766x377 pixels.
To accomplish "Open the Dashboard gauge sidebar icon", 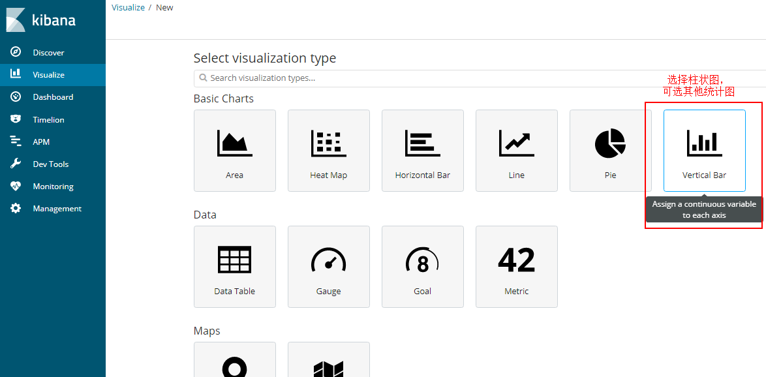I will (16, 97).
